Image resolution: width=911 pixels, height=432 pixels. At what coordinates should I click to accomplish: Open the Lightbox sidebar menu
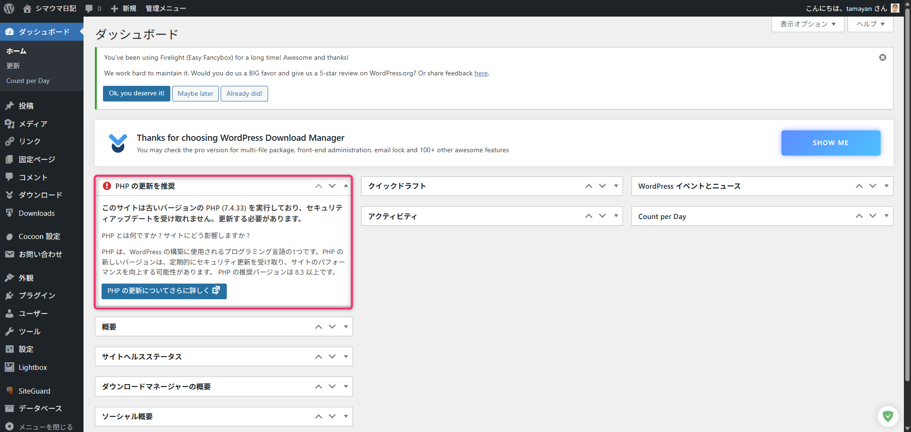tap(32, 367)
